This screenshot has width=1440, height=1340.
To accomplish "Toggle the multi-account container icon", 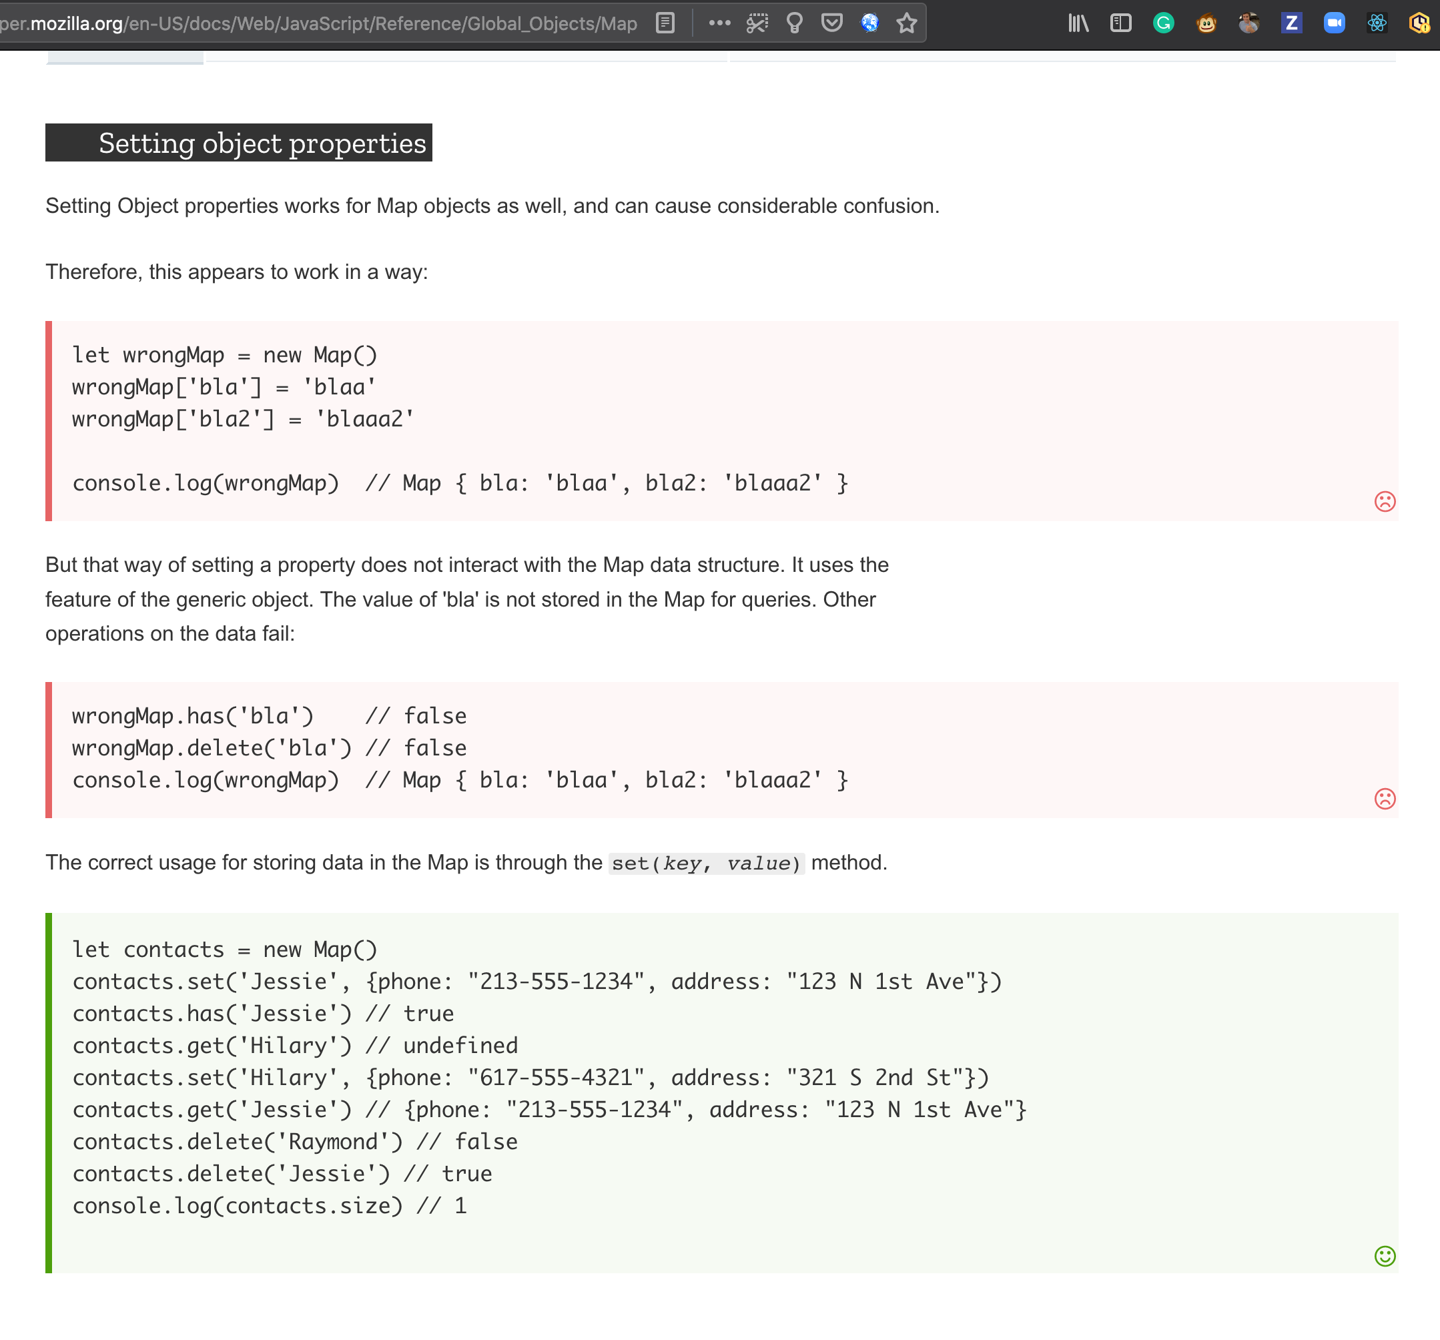I will tap(869, 23).
